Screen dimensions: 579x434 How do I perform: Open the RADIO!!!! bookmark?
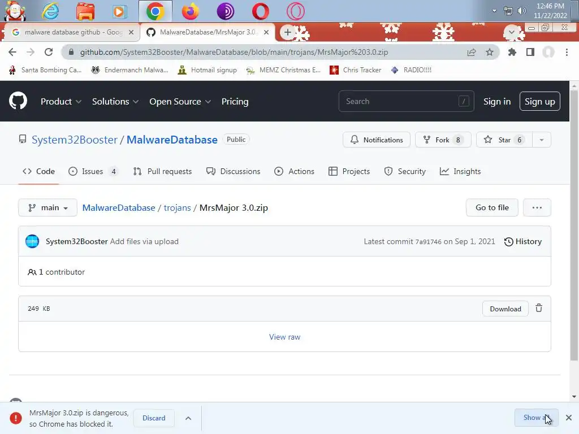(411, 70)
